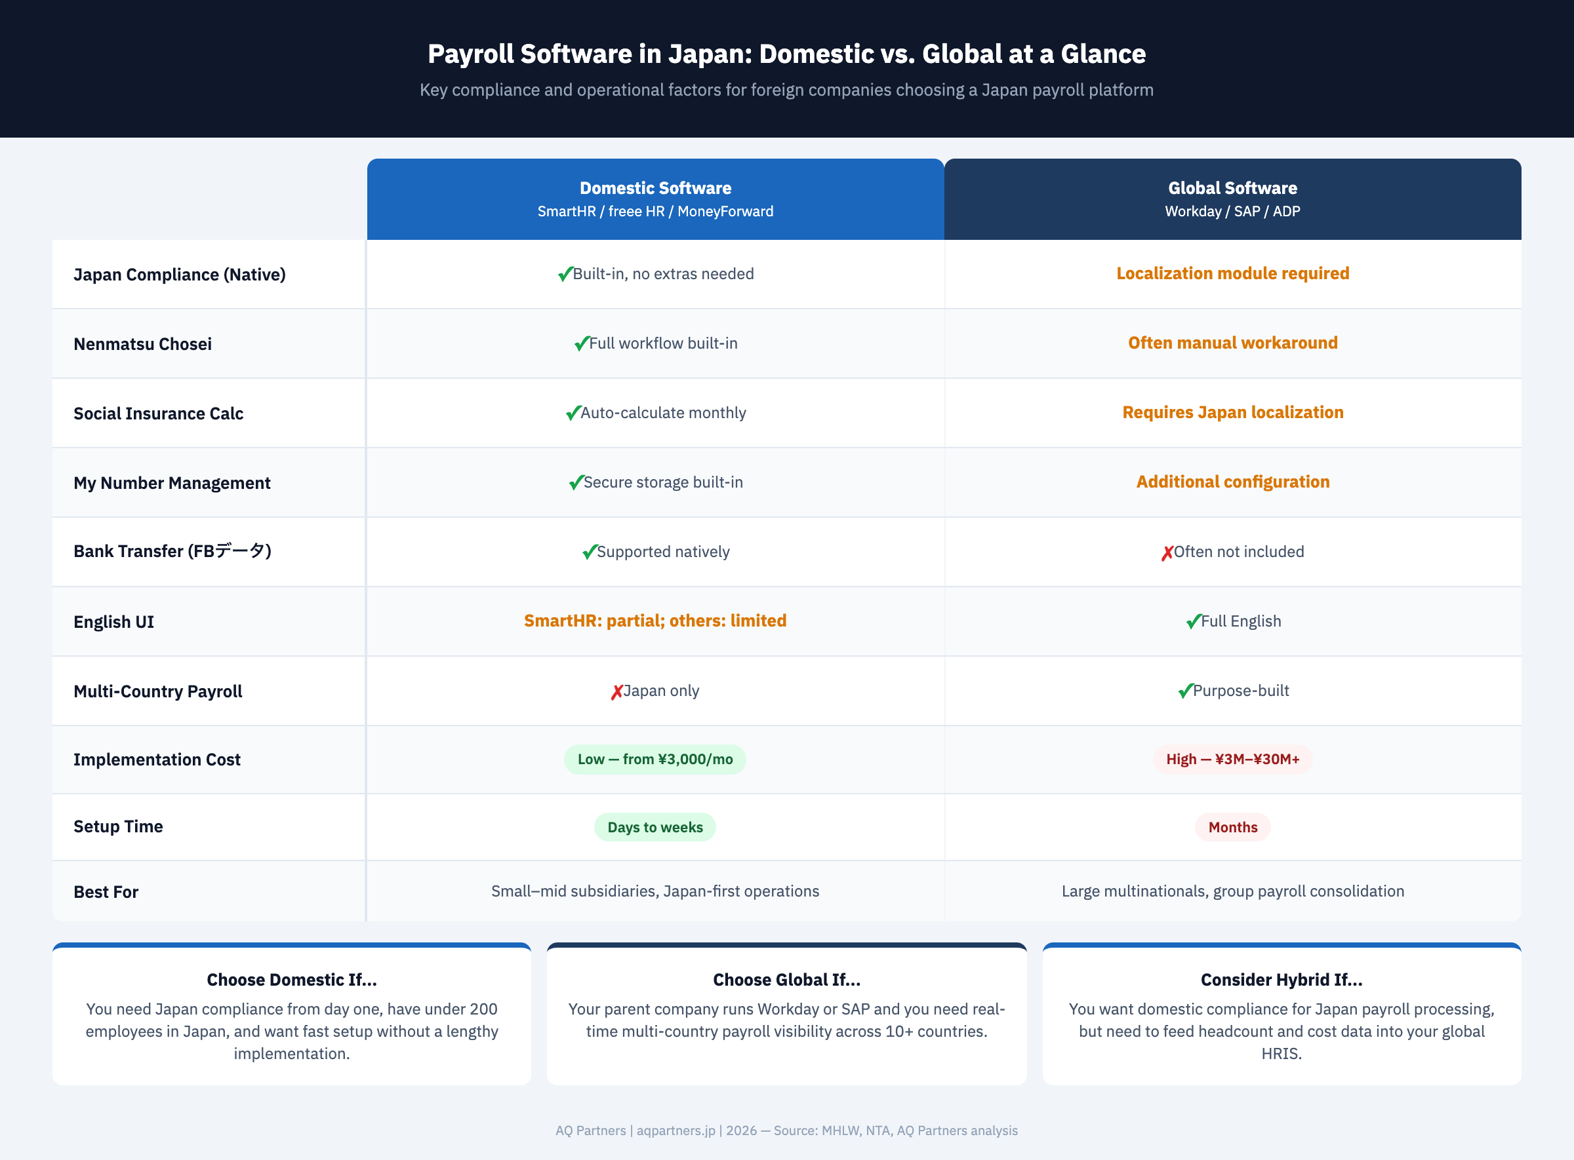The height and width of the screenshot is (1160, 1574).
Task: Click the green 'Days to weeks' pill
Action: pos(655,827)
